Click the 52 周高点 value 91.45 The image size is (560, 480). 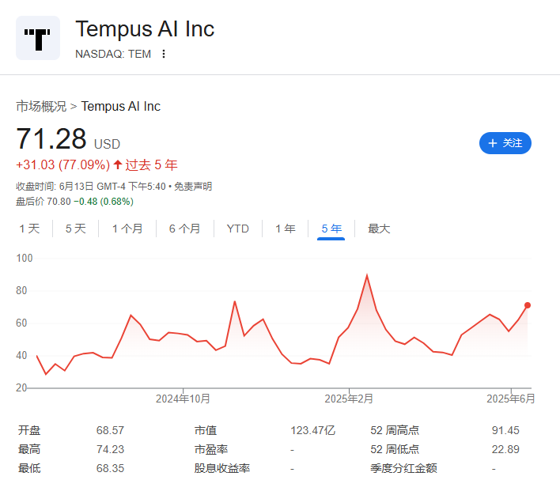[x=505, y=430]
